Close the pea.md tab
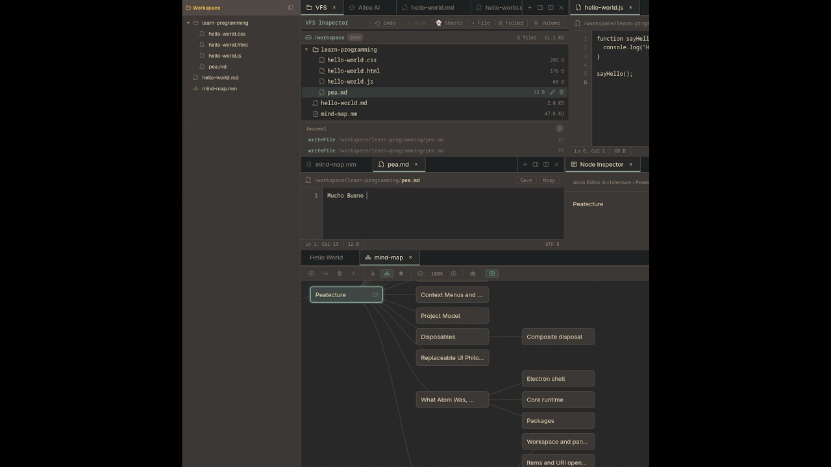831x467 pixels. 416,165
